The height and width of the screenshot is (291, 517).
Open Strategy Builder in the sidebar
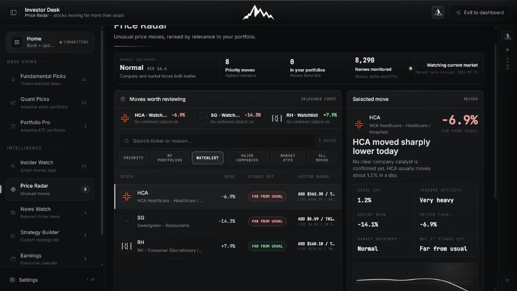pyautogui.click(x=50, y=236)
